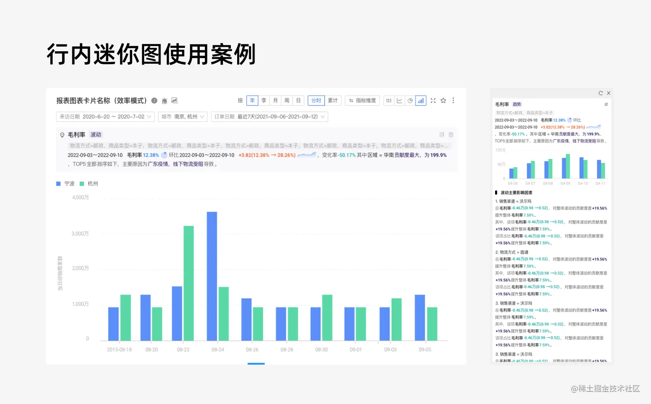Click the 波动主要影响因素 heading
651x404 pixels.
(x=516, y=193)
